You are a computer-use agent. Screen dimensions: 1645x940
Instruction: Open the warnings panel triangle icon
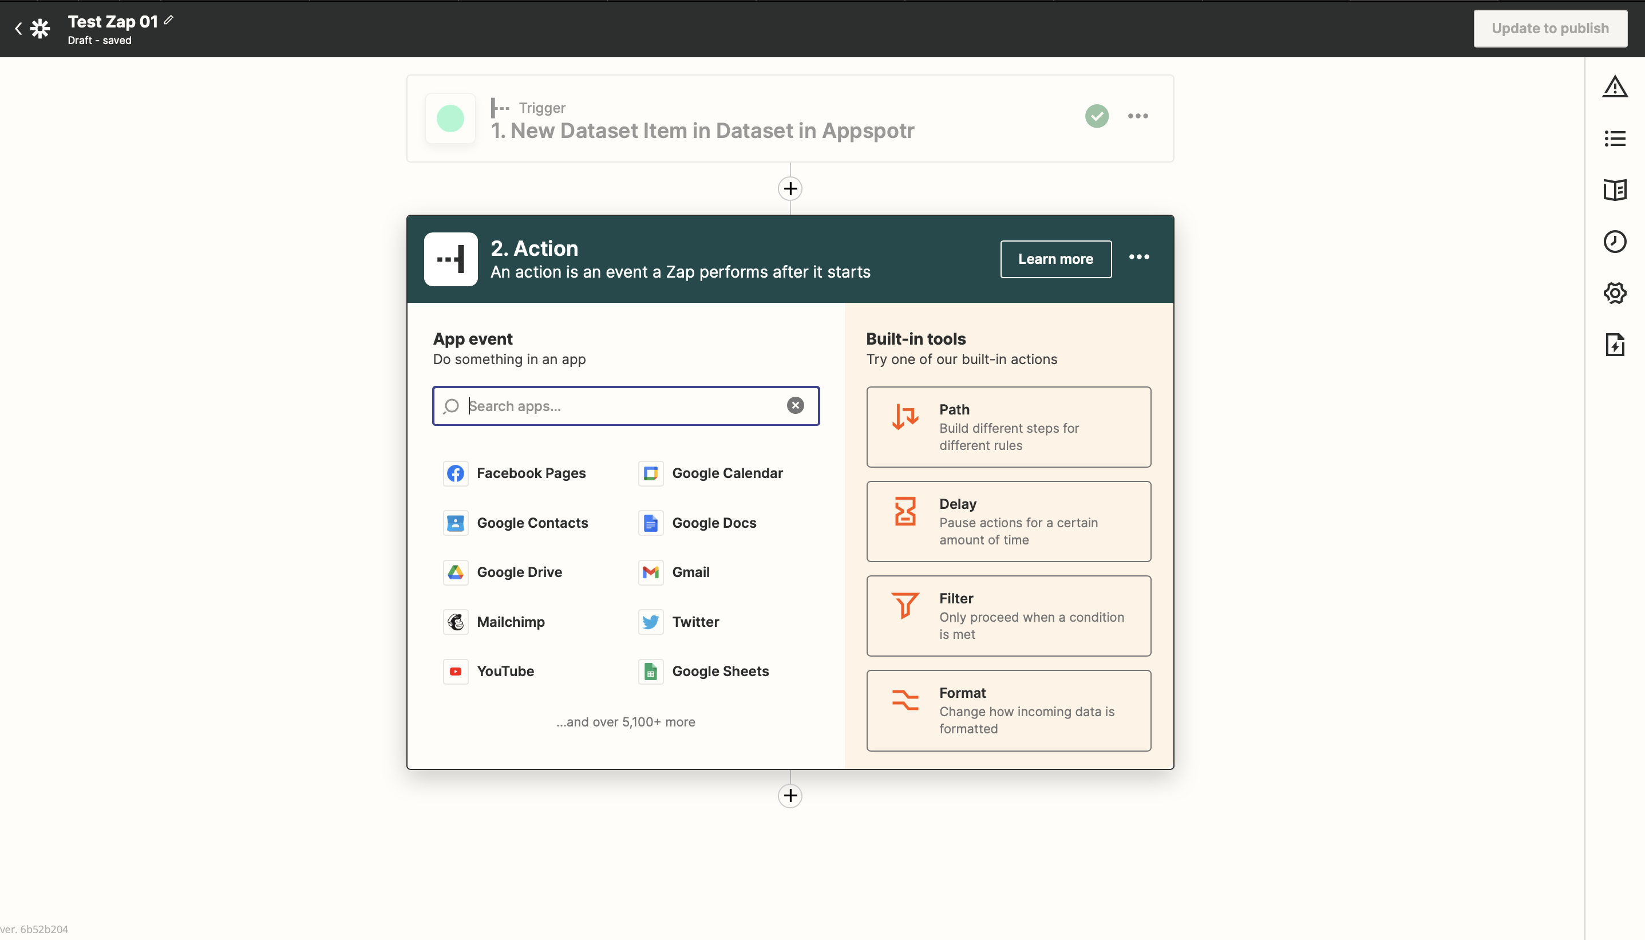pos(1615,86)
